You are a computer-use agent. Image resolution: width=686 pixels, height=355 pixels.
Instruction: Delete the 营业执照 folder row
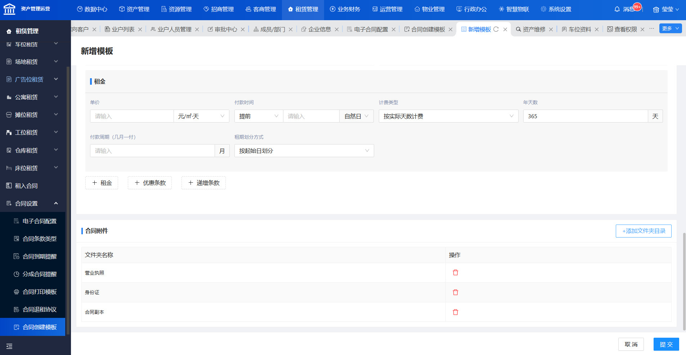tap(455, 273)
